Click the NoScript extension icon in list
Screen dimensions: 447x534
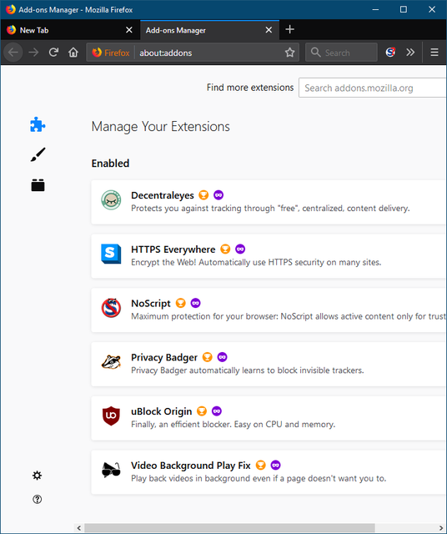[x=111, y=308]
